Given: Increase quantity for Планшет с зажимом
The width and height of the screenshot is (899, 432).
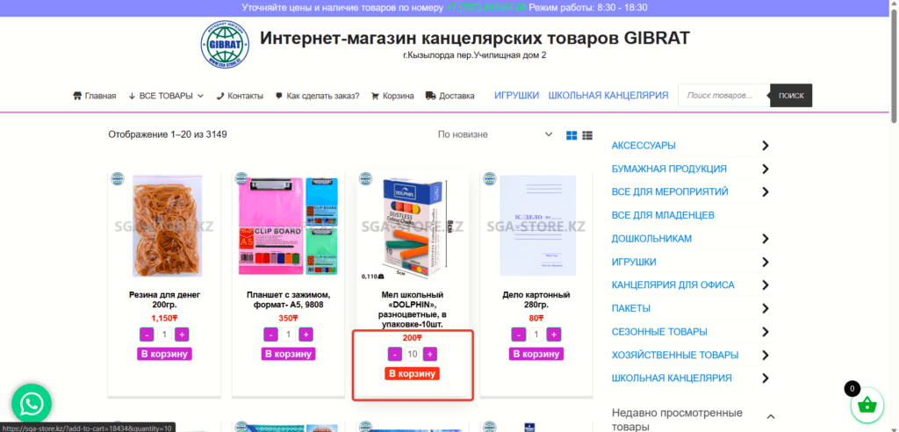Looking at the screenshot, I should click(306, 335).
